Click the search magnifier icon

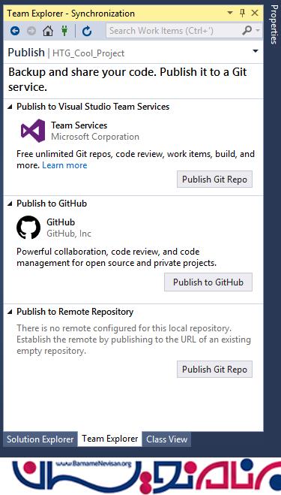click(x=247, y=31)
